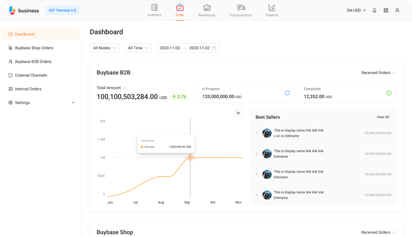Open the Inventory module icon
This screenshot has height=237, width=412.
point(154,7)
